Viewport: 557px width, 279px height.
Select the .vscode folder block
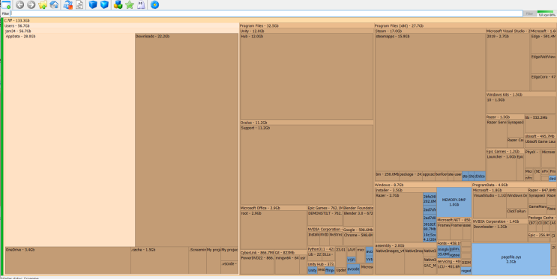229,267
